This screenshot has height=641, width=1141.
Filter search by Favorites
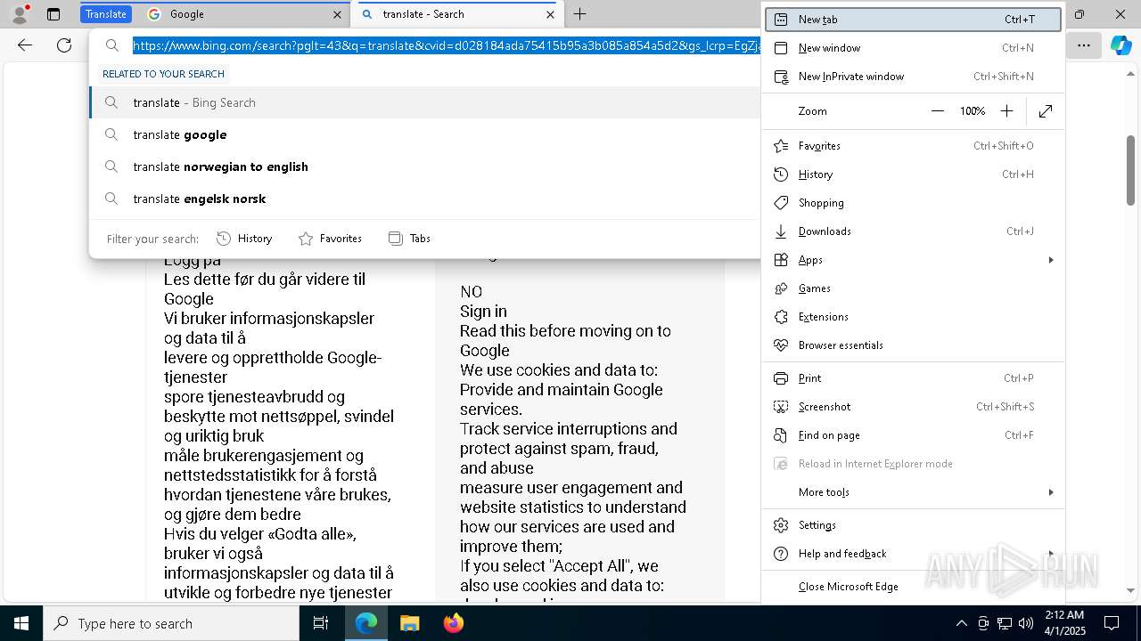point(330,239)
